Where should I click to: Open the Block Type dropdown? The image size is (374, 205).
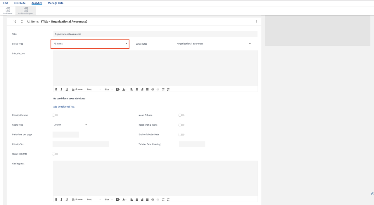click(90, 44)
